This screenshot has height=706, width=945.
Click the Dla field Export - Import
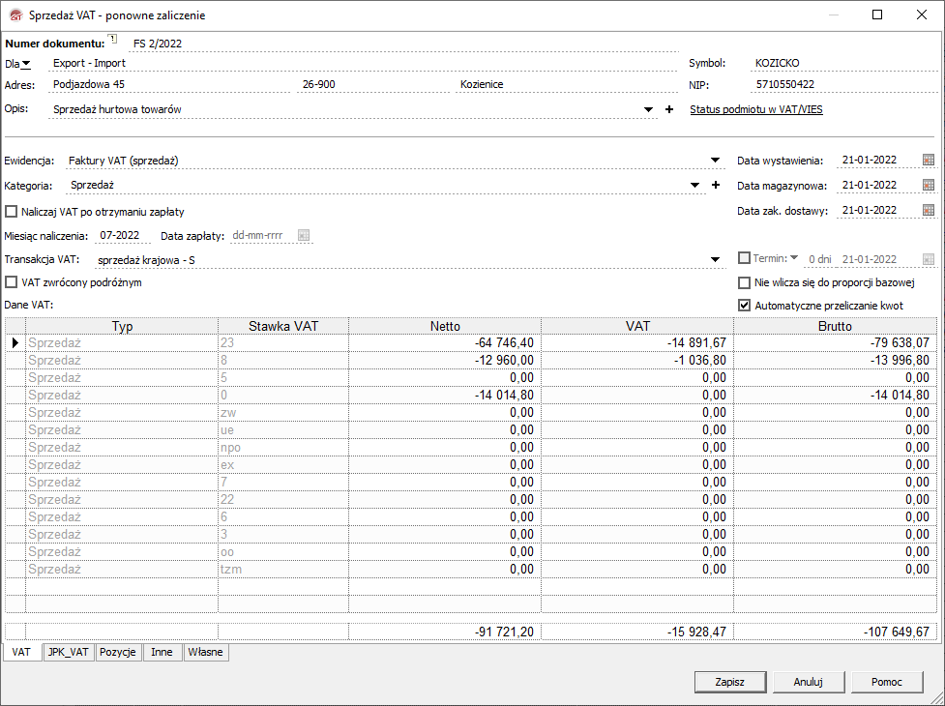click(362, 63)
